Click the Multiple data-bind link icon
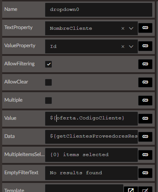The width and height of the screenshot is (158, 192). coord(145,100)
